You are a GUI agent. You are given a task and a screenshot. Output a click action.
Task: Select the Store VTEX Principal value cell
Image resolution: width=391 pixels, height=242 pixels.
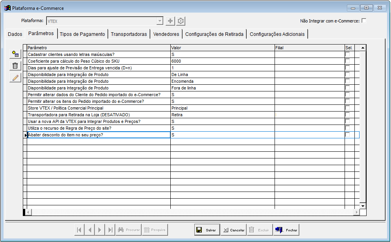click(222, 108)
